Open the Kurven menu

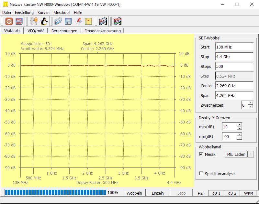pyautogui.click(x=43, y=13)
